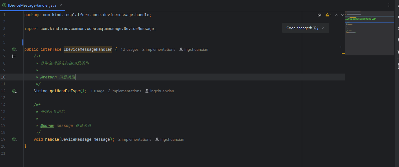
Task: Click the yellow warning stripe on error scrollbar
Action: (343, 53)
